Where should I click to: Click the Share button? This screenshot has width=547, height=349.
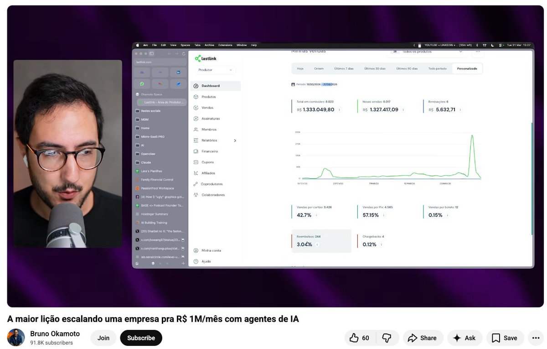pyautogui.click(x=423, y=338)
